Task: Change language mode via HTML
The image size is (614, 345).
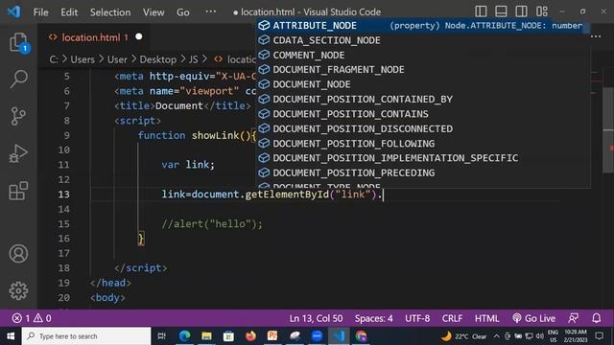Action: click(486, 318)
